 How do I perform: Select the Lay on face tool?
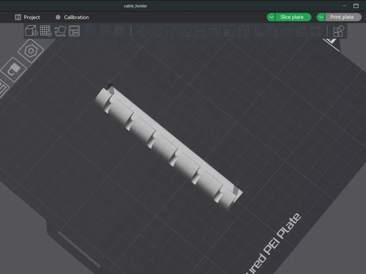pos(186,31)
